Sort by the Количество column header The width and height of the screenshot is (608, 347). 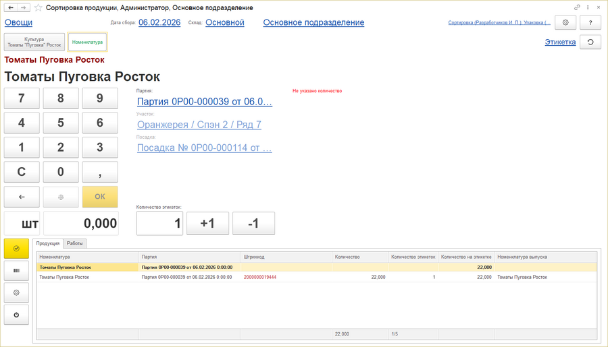[360, 257]
